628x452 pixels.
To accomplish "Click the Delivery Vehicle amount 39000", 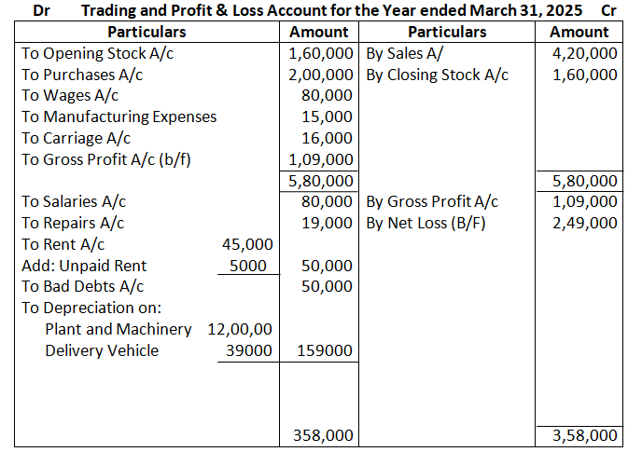I will [x=249, y=350].
